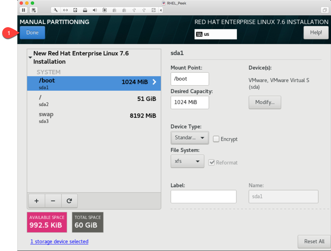Click the Done button

pyautogui.click(x=32, y=32)
